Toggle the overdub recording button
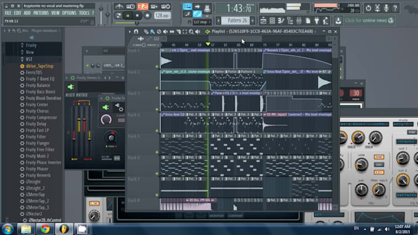The height and width of the screenshot is (235, 418). [154, 6]
